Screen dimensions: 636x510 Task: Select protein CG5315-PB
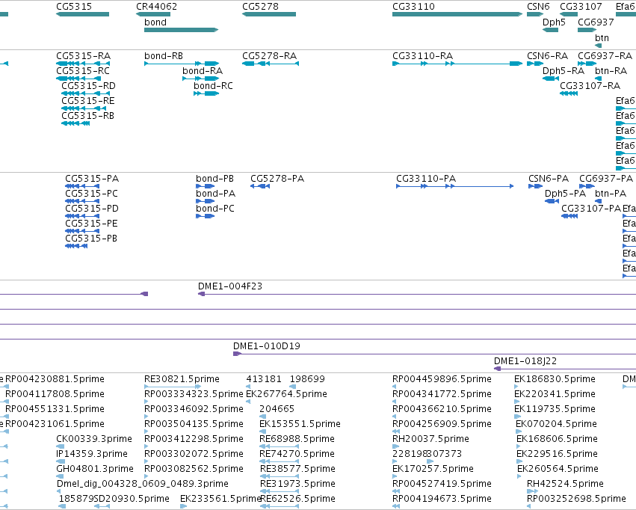[76, 246]
